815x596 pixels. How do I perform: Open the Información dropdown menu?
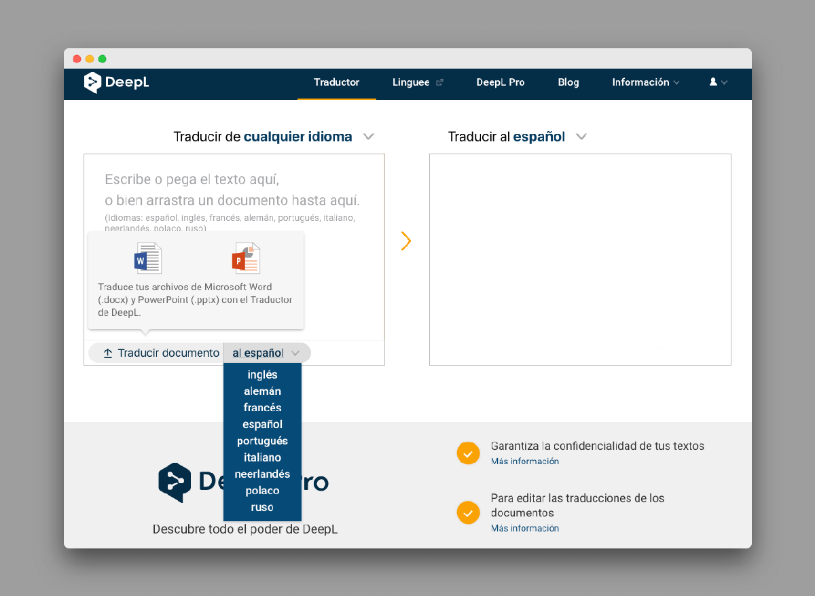(641, 82)
